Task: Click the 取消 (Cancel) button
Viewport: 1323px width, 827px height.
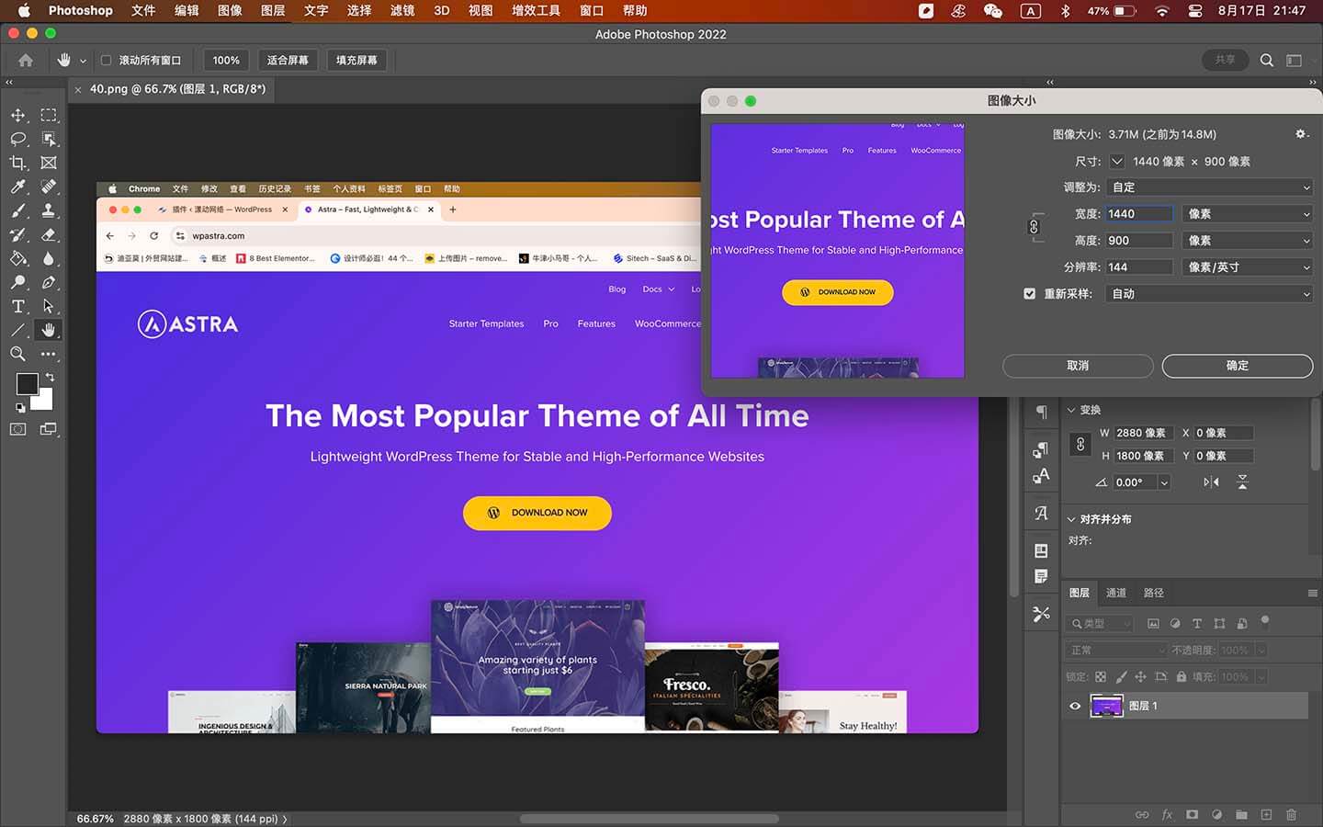Action: pyautogui.click(x=1078, y=366)
